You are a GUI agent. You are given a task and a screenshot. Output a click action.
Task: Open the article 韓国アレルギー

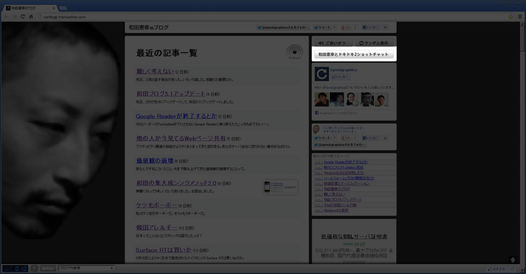pos(156,228)
